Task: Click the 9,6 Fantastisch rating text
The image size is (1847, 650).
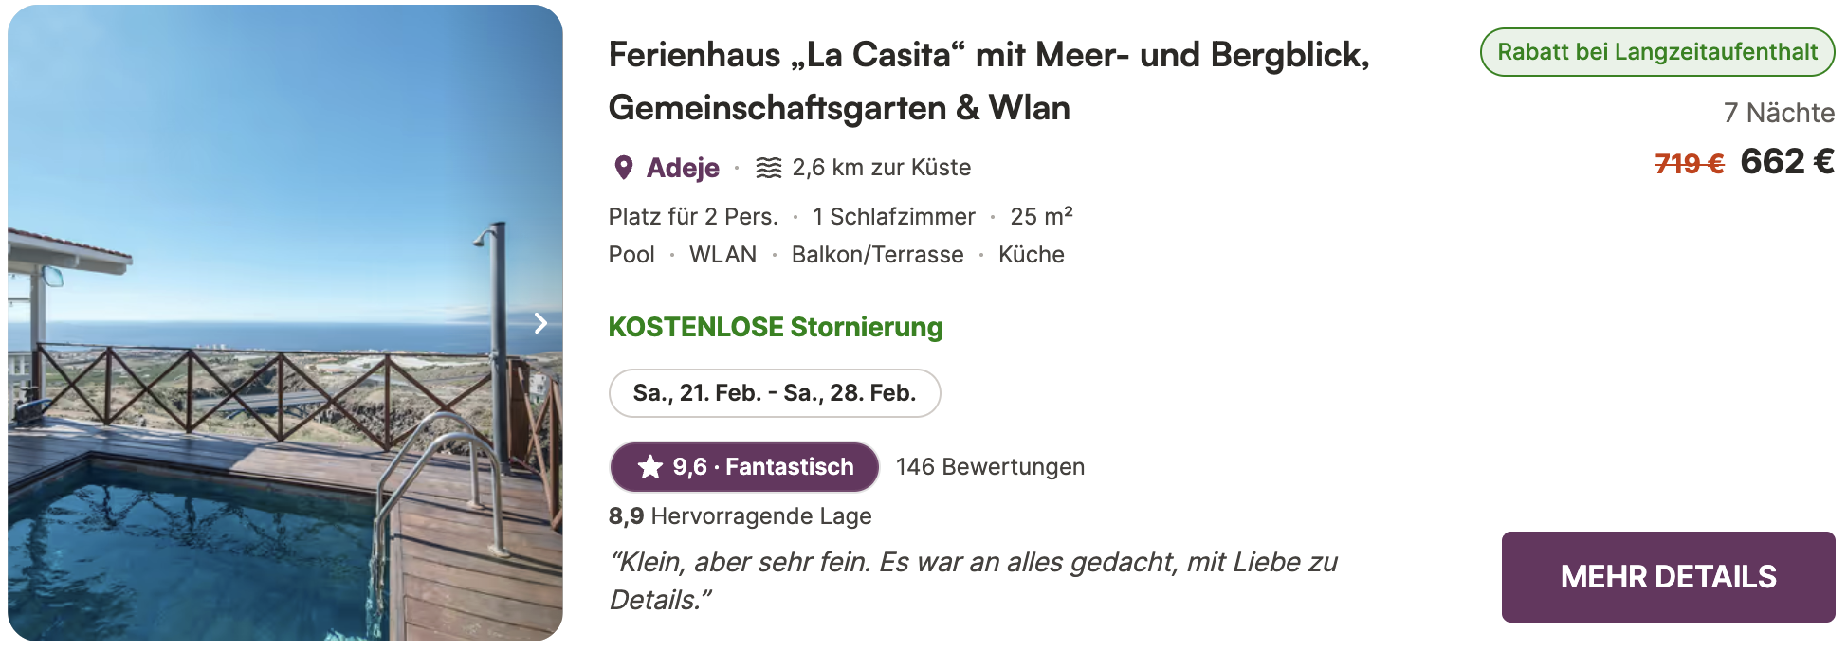Action: coord(763,467)
